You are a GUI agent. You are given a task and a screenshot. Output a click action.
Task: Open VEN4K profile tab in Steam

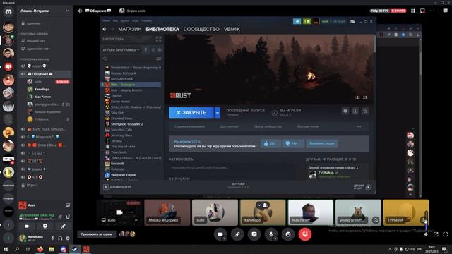232,29
